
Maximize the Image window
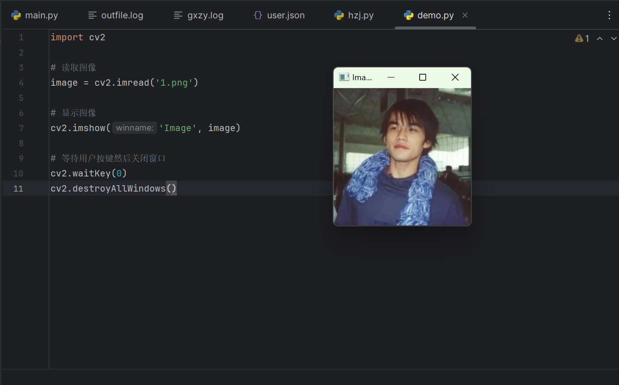[x=422, y=77]
